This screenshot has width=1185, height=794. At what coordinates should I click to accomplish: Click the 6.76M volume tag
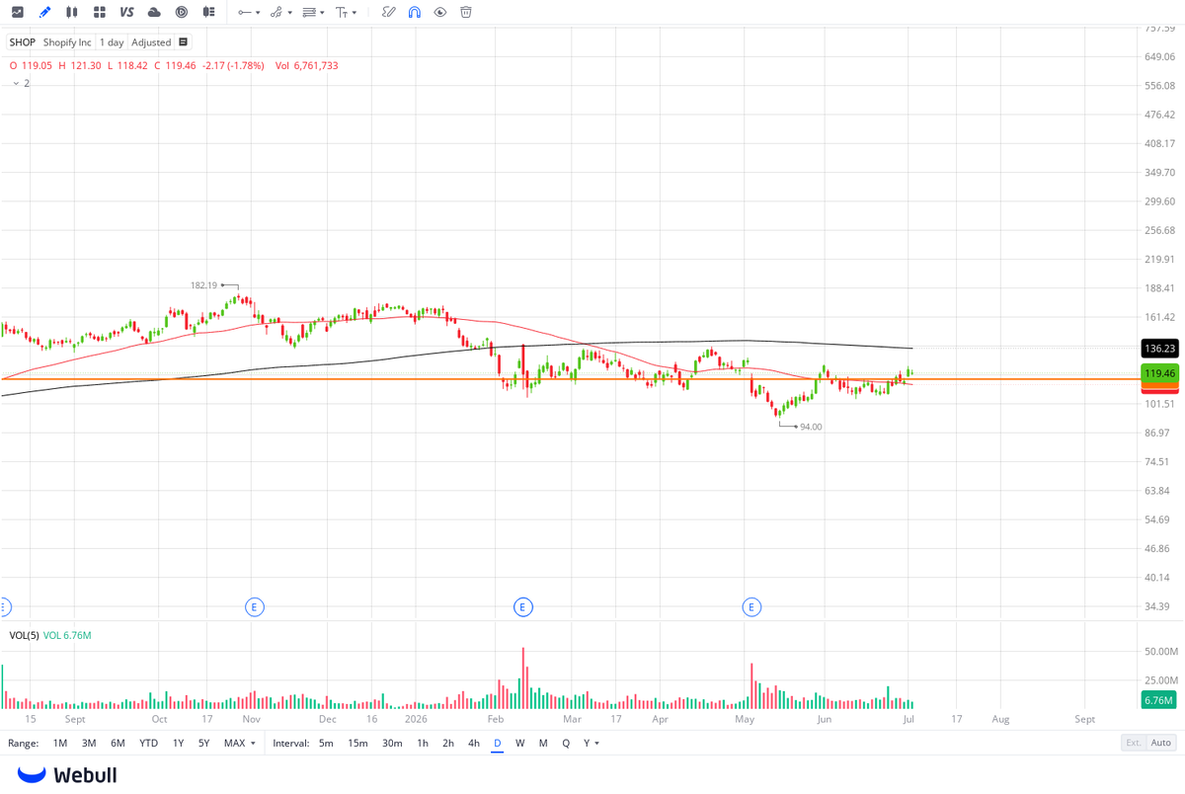1160,700
